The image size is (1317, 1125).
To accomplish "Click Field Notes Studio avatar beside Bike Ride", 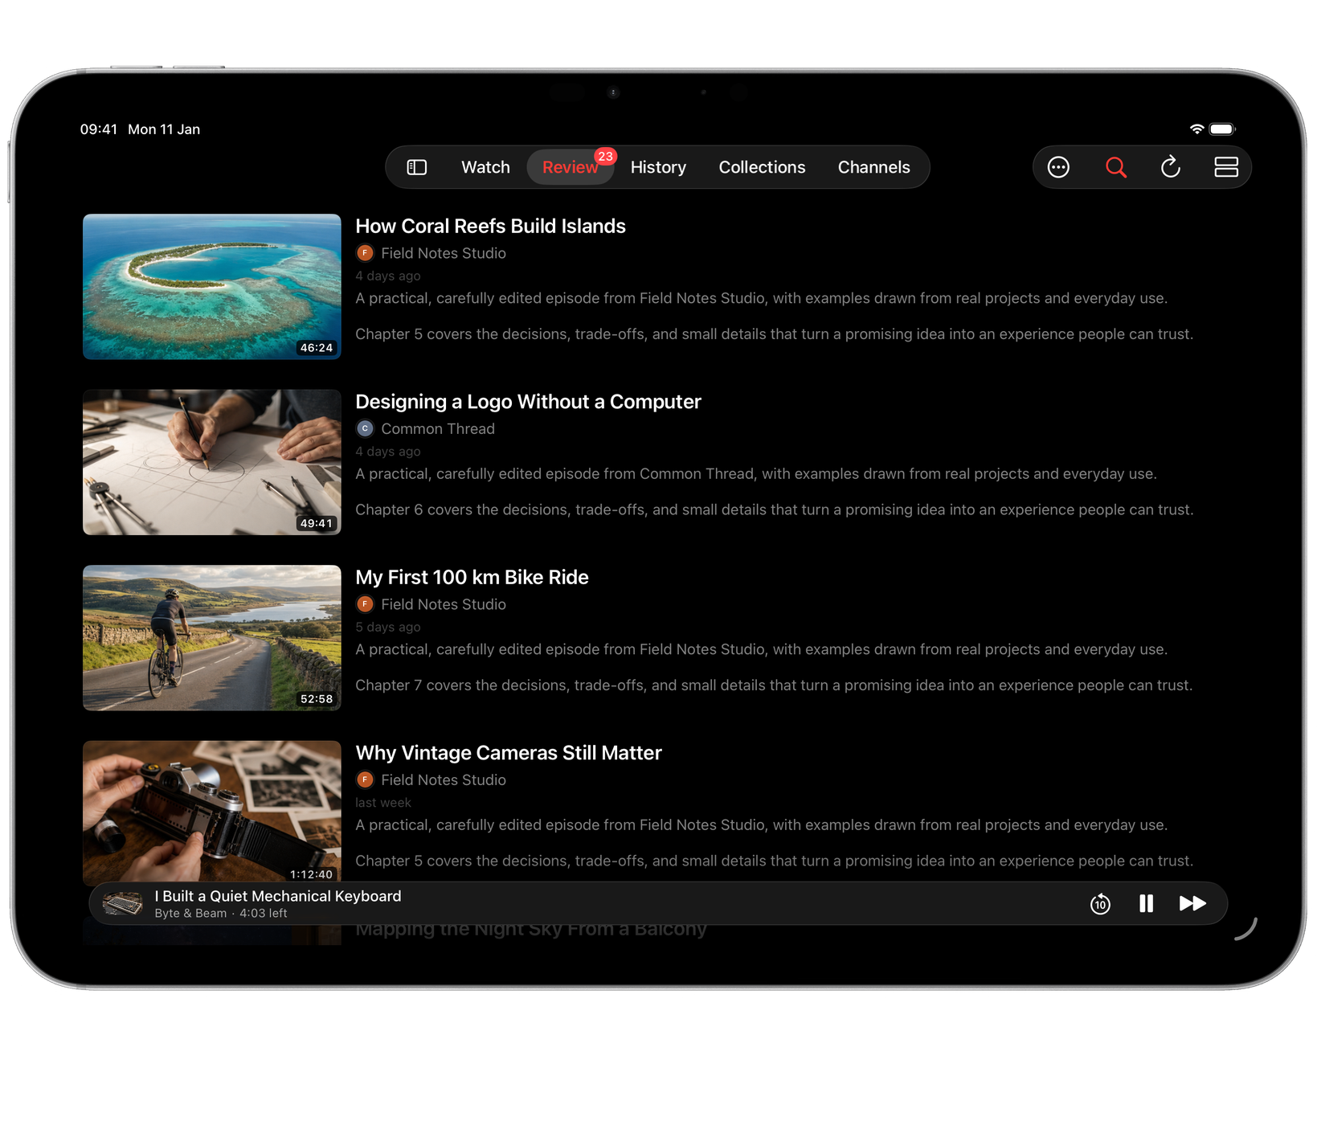I will [365, 604].
